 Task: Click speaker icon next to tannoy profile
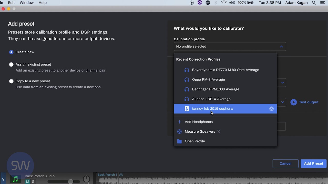(x=187, y=109)
